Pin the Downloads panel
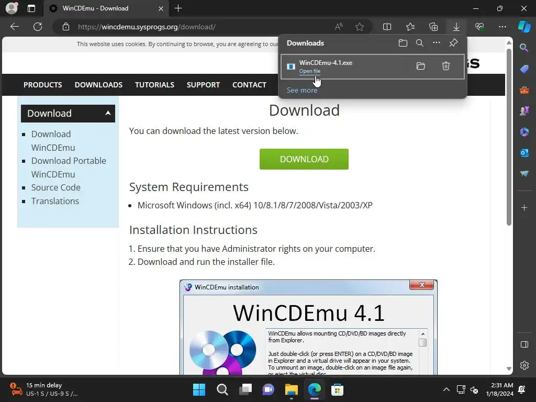 [453, 43]
